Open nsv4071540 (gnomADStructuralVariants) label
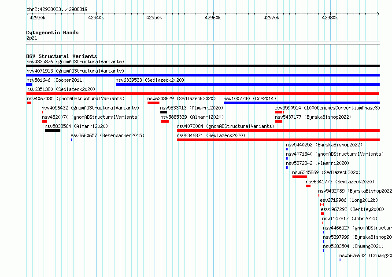The width and height of the screenshot is (392, 277). point(335,154)
